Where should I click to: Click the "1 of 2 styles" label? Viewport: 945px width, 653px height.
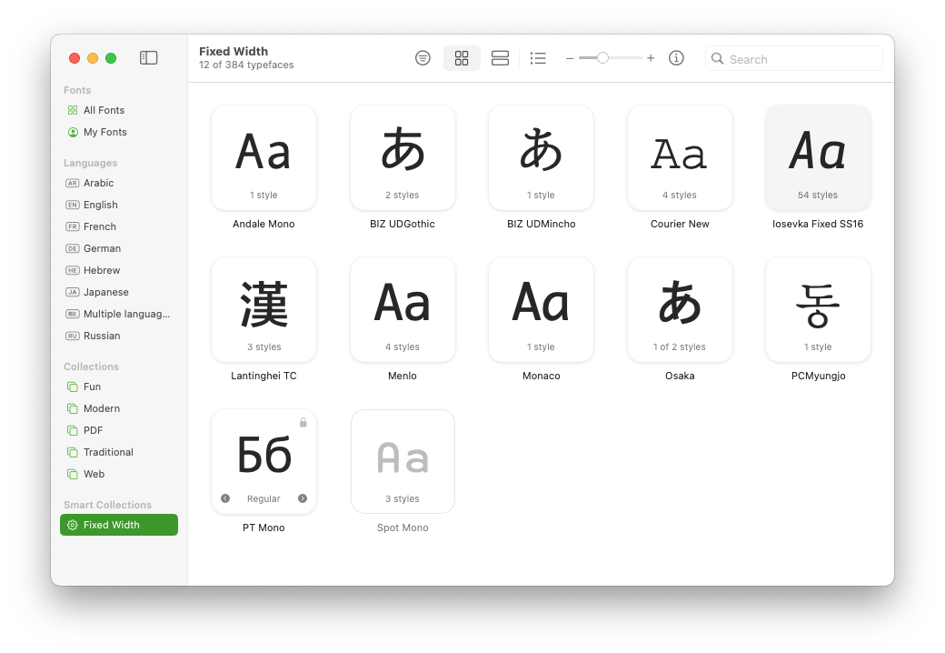coord(680,347)
